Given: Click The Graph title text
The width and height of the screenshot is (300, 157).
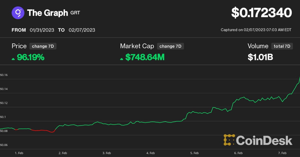Looking at the screenshot, I should coord(47,13).
